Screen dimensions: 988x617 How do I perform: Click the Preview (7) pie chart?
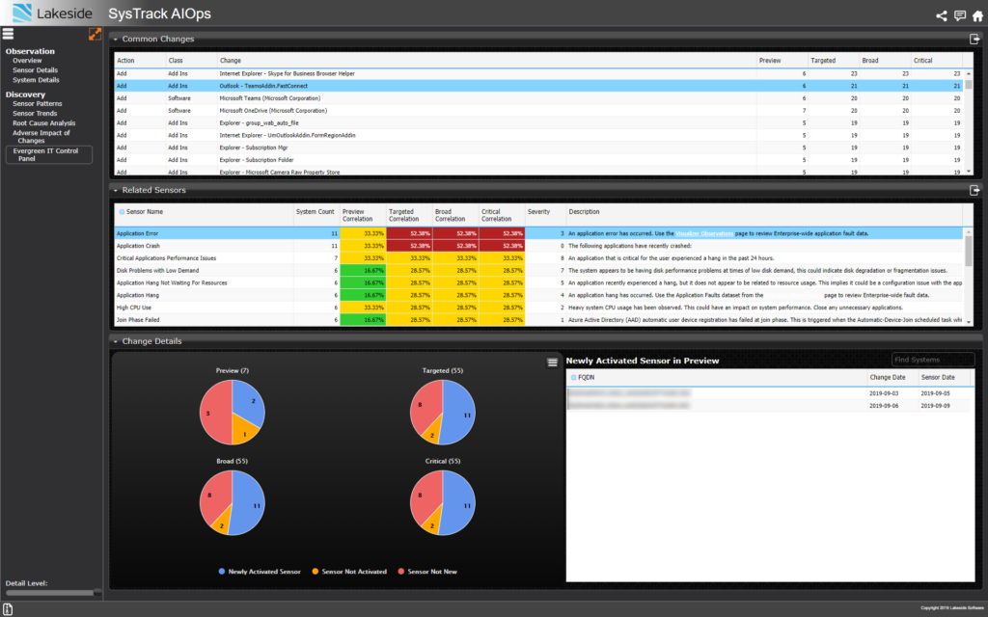233,413
